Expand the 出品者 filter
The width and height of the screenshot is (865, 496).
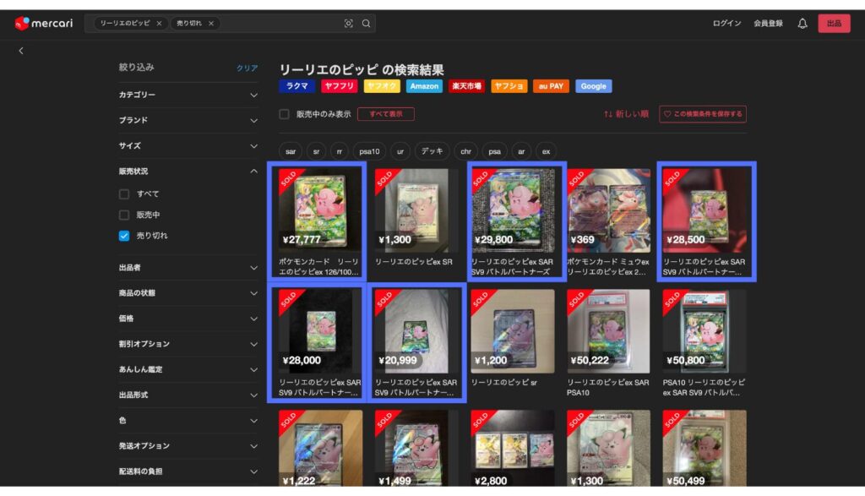[x=188, y=268]
